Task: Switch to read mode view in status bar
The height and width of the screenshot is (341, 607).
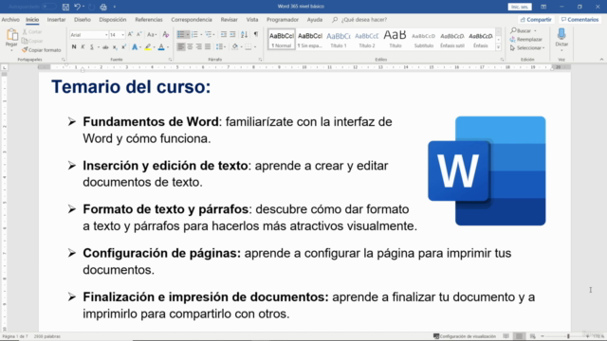Action: (506, 336)
